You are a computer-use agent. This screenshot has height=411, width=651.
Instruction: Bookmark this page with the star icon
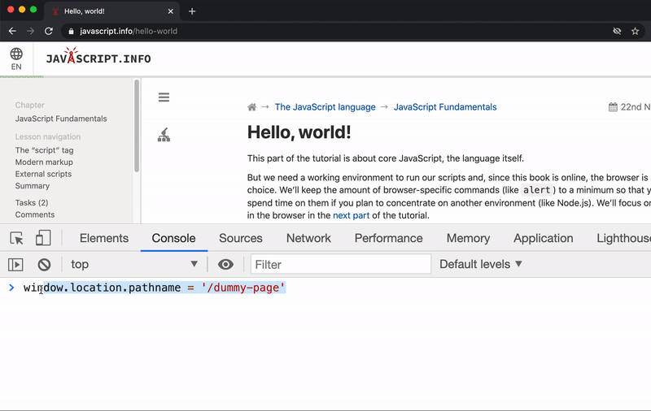pyautogui.click(x=635, y=31)
